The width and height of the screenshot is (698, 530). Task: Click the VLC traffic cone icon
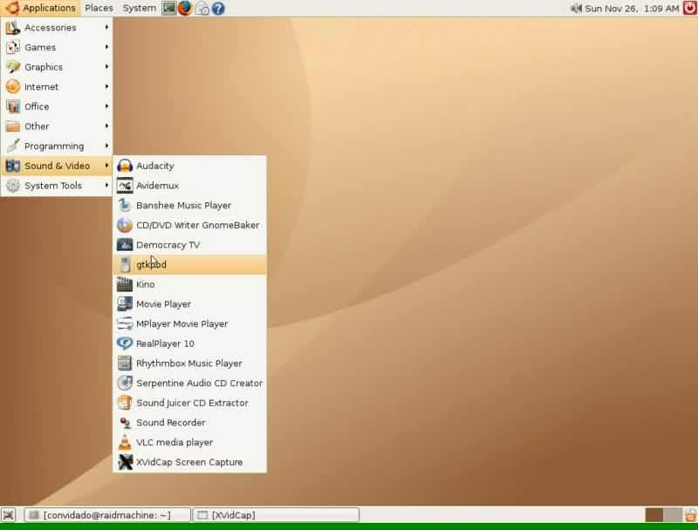point(125,443)
